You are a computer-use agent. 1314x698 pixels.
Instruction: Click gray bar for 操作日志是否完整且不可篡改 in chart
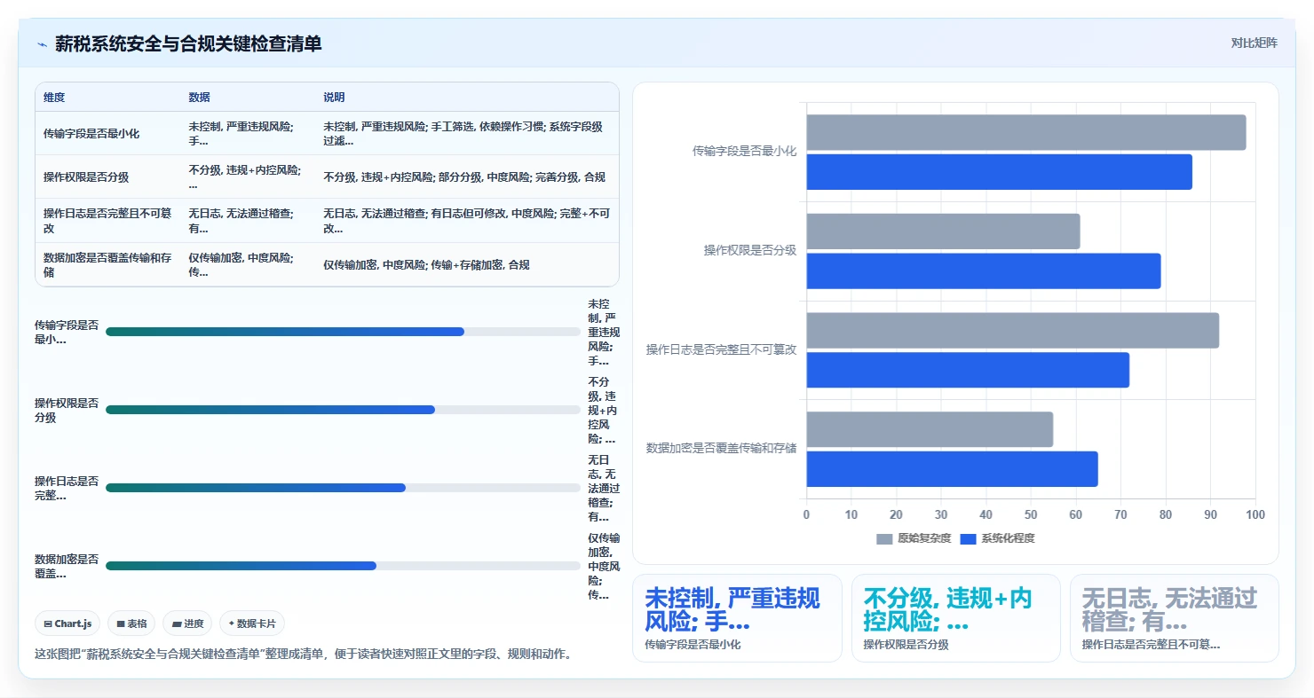(1013, 330)
